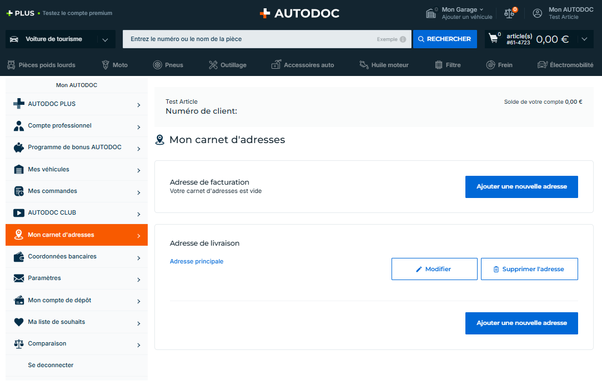Open the Frein brake category
Screen dimensions: 602x386
click(499, 65)
